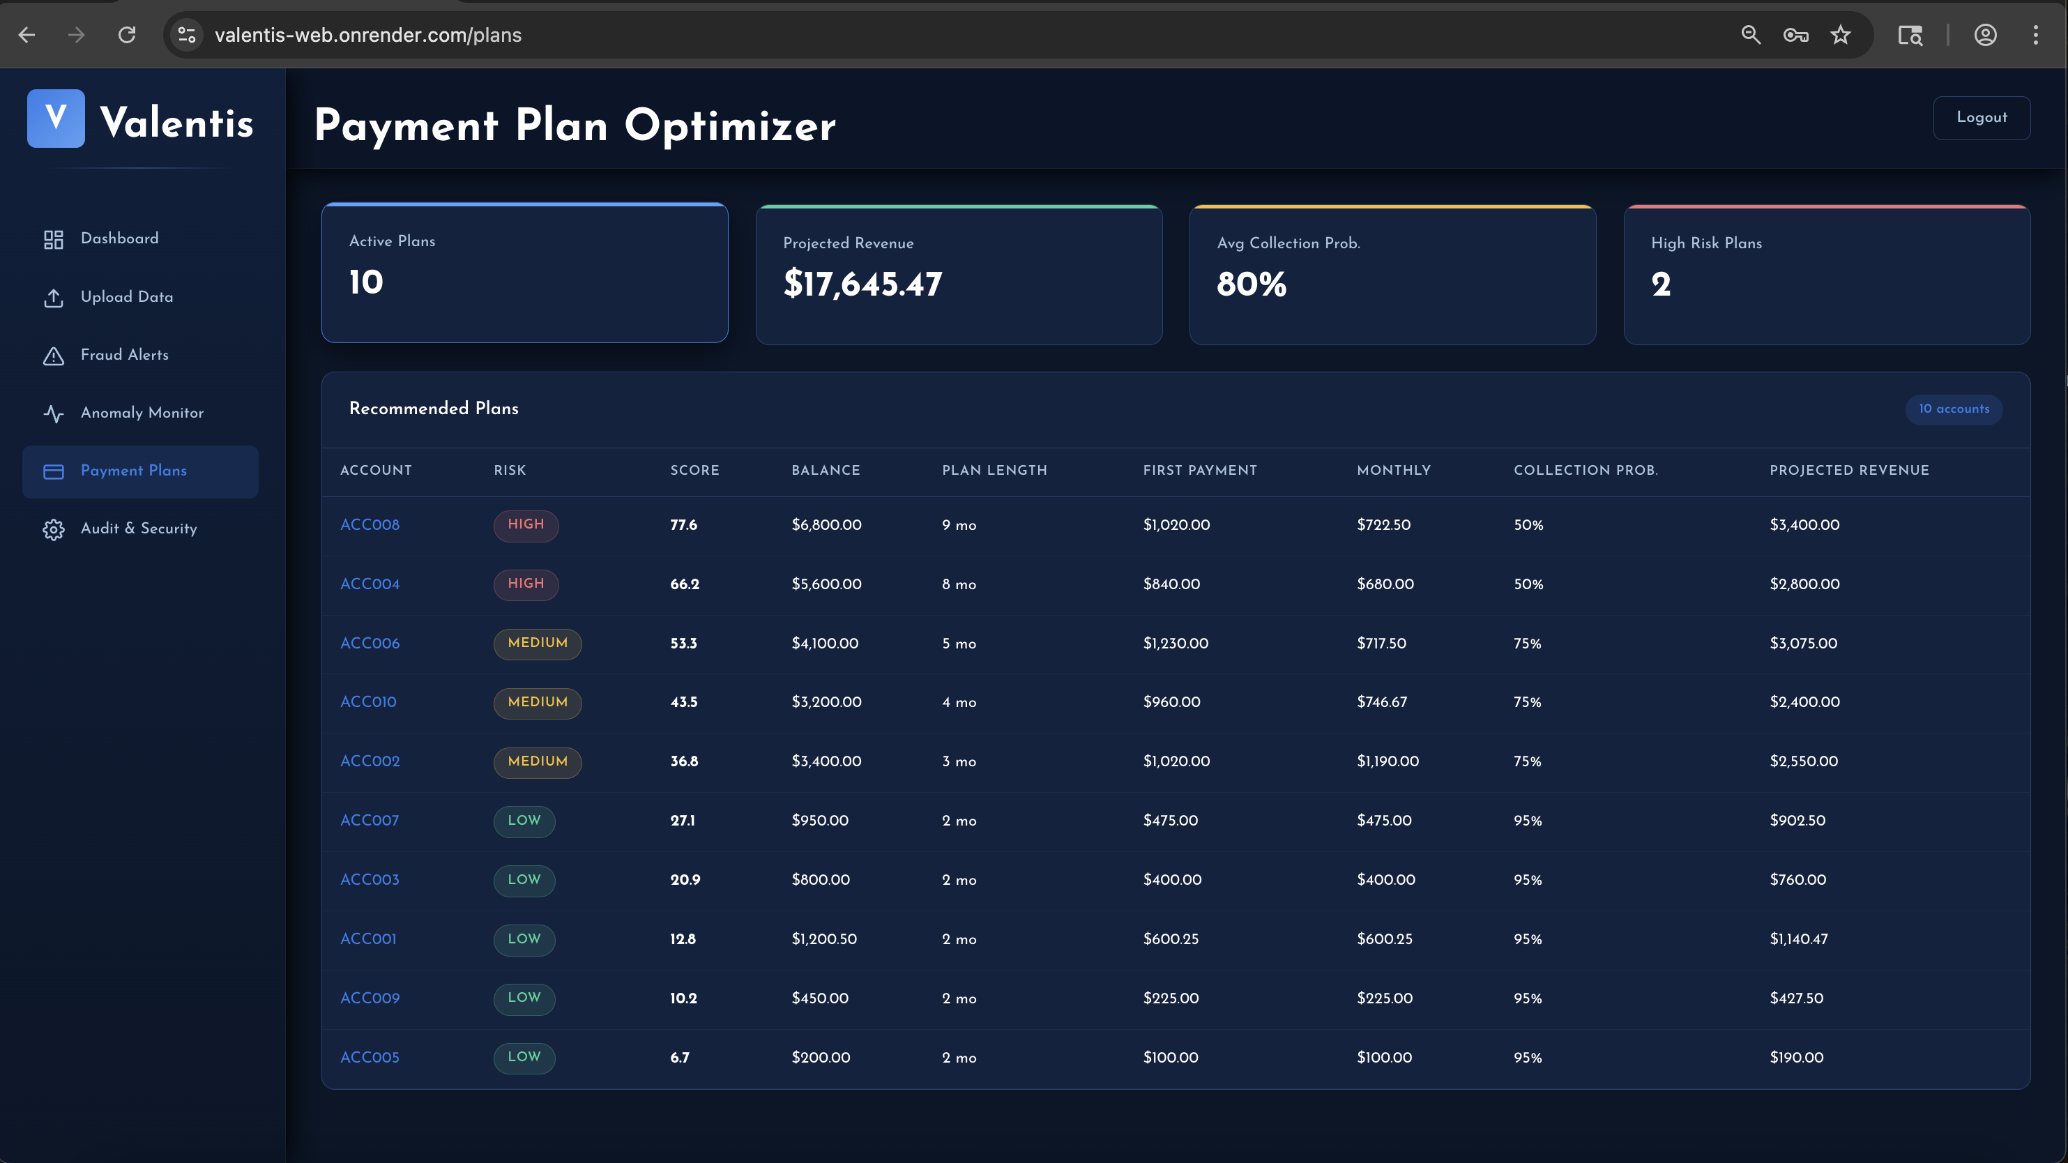Open account link ACC008

(x=370, y=525)
